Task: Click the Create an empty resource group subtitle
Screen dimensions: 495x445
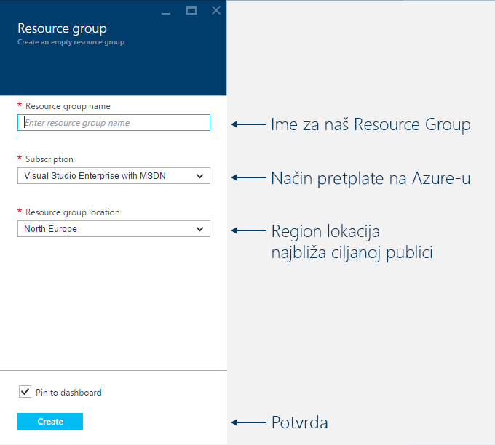Action: 71,42
